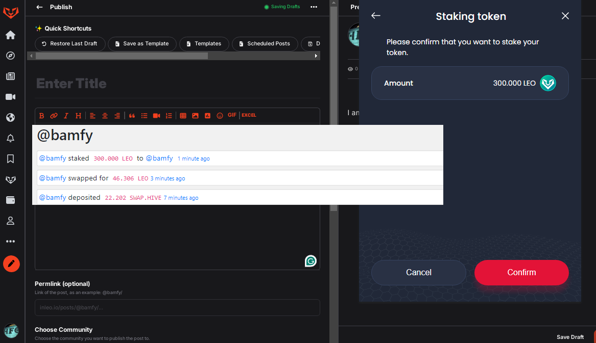Insert a GIF using the GIF toolbar button
The width and height of the screenshot is (596, 343).
point(232,115)
